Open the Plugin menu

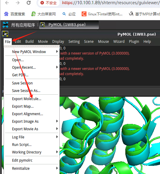point(134,42)
